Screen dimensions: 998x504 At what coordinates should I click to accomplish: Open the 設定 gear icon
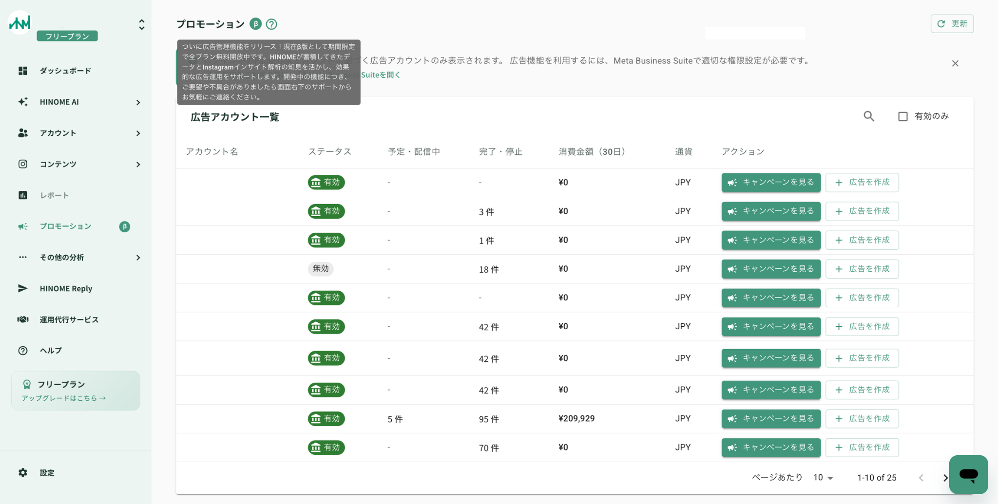[x=23, y=472]
